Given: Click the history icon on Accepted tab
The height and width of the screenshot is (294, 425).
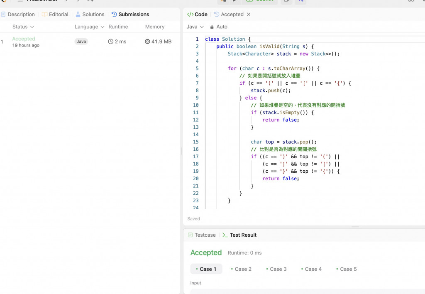Looking at the screenshot, I should [x=217, y=15].
